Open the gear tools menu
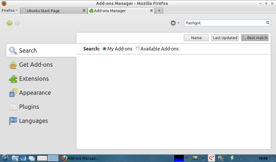 pos(175,23)
